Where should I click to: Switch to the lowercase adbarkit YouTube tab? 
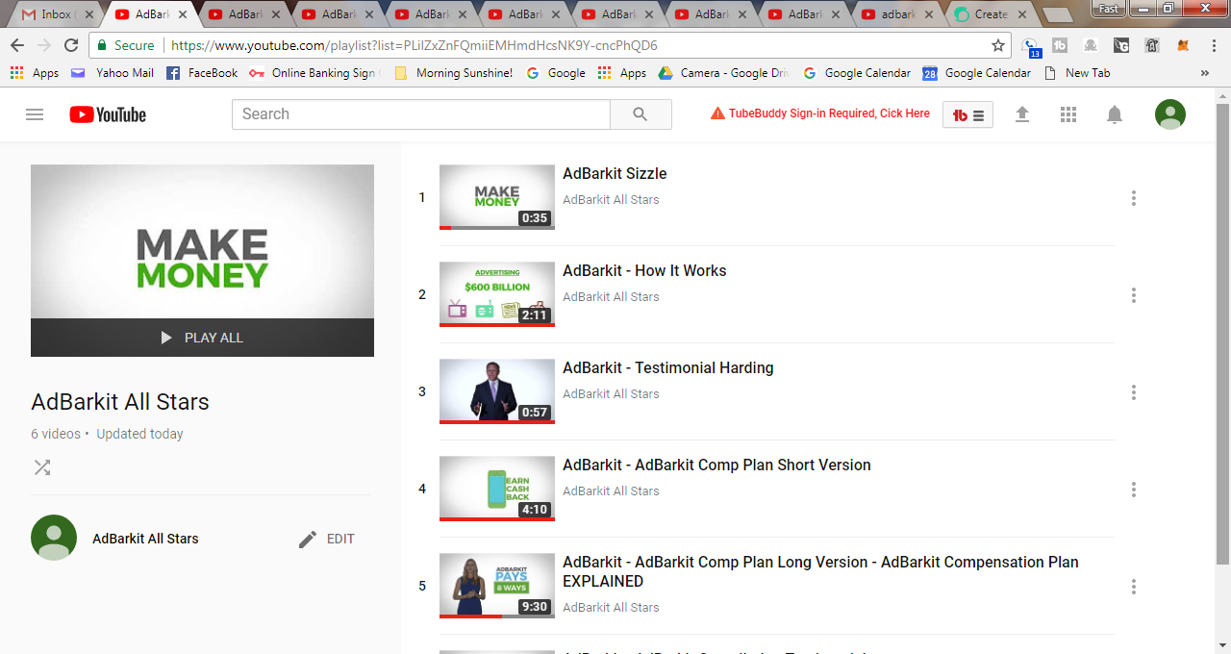(897, 14)
